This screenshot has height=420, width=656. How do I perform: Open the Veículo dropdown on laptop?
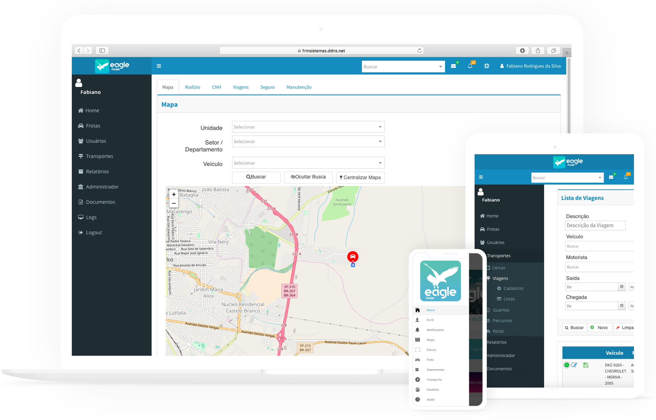point(308,163)
